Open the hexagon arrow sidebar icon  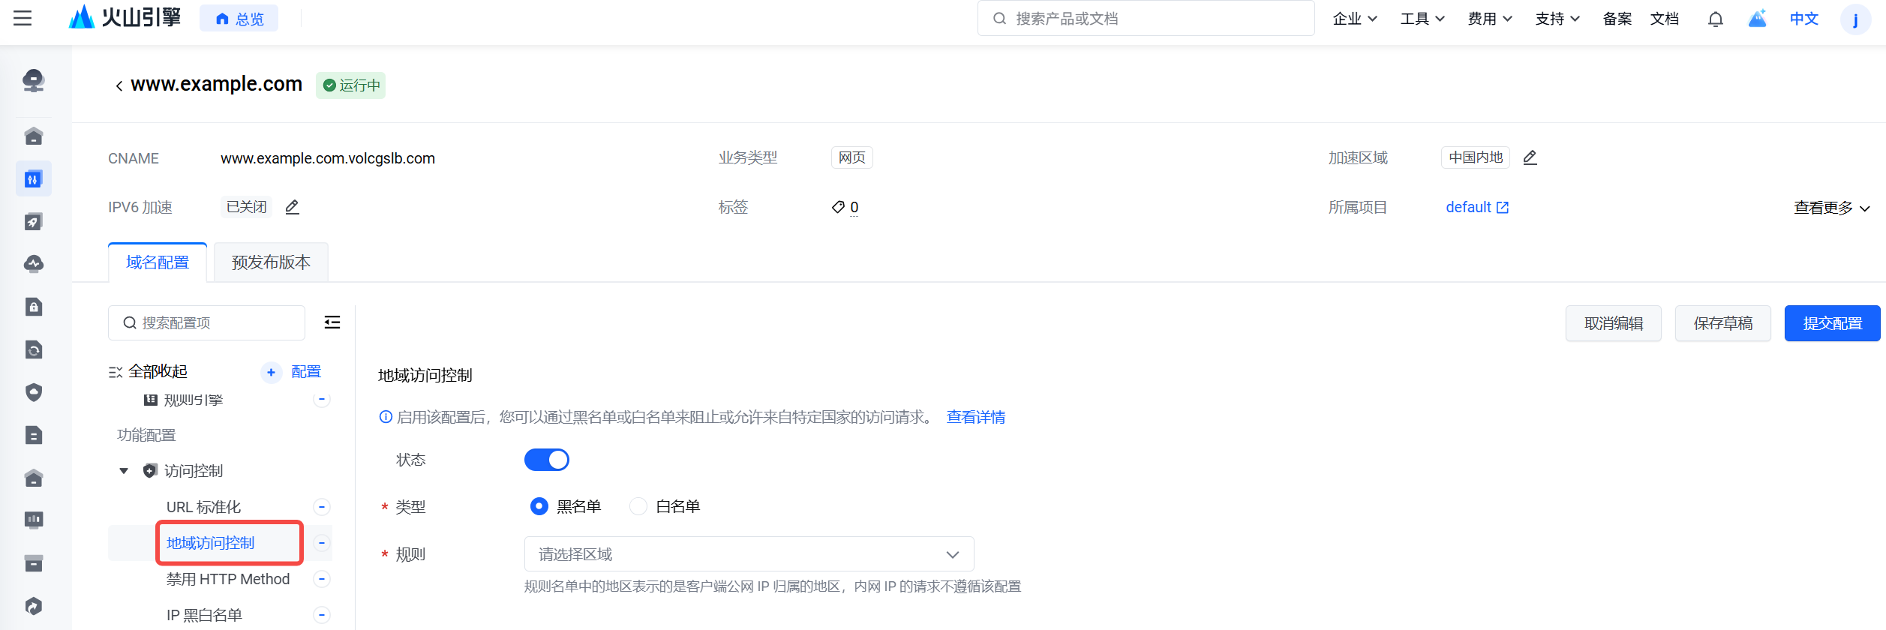34,606
